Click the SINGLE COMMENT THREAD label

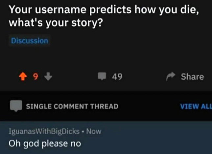point(72,106)
